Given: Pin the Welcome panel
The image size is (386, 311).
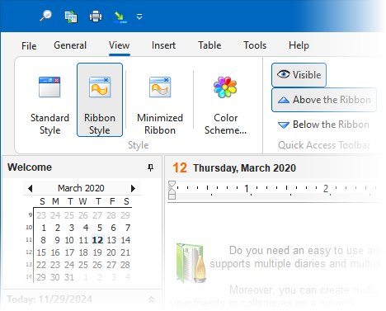Looking at the screenshot, I should (150, 167).
